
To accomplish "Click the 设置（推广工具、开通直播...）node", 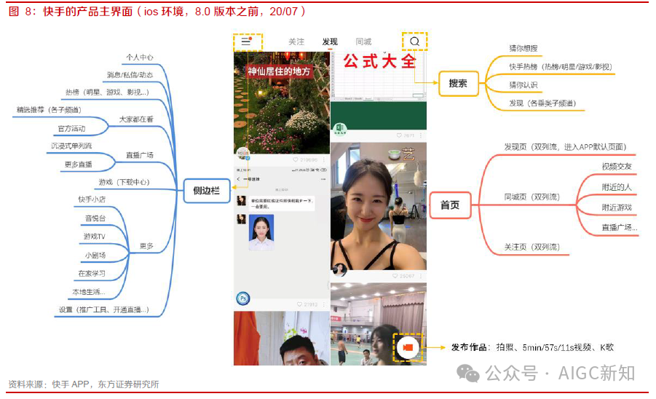I will 104,310.
